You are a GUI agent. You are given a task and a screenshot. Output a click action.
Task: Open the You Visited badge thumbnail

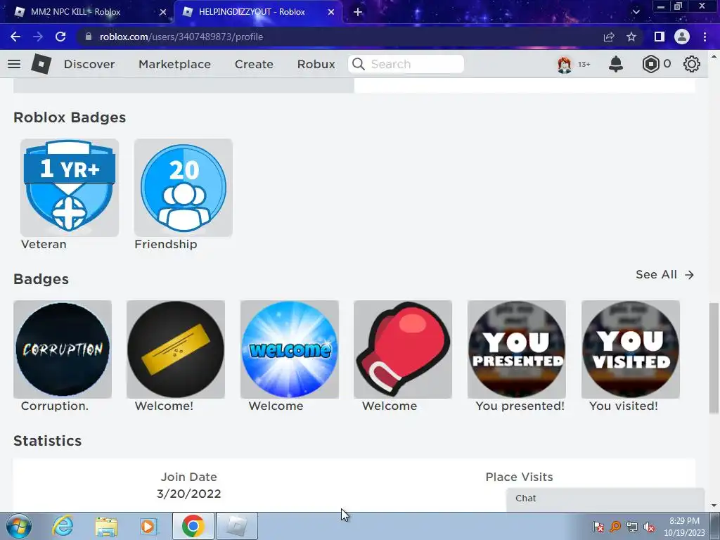click(x=631, y=349)
